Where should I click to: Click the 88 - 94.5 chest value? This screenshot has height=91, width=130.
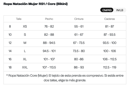pyautogui.click(x=49, y=43)
